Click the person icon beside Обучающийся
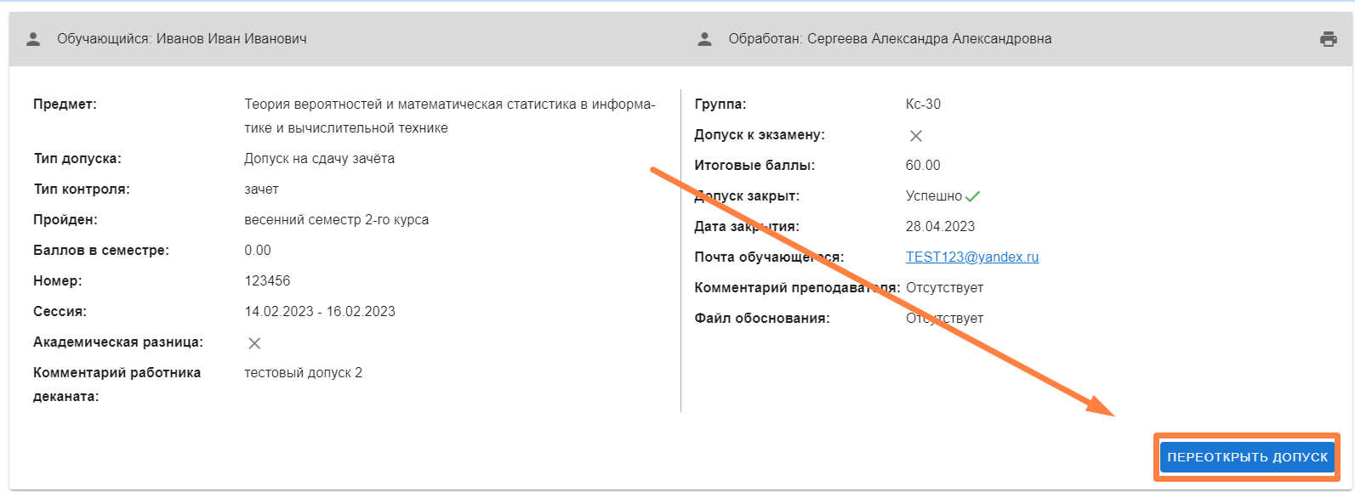The width and height of the screenshot is (1355, 492). coord(33,39)
